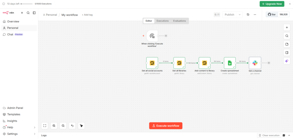Image resolution: width=293 pixels, height=138 pixels.
Task: Open the Publish dropdown arrow
Action: tap(239, 15)
